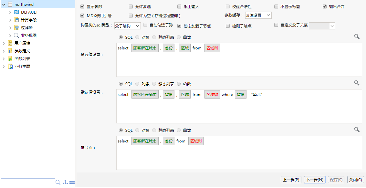Select 静态列表 radio for 备选值设置
366x188 pixels.
pos(154,37)
